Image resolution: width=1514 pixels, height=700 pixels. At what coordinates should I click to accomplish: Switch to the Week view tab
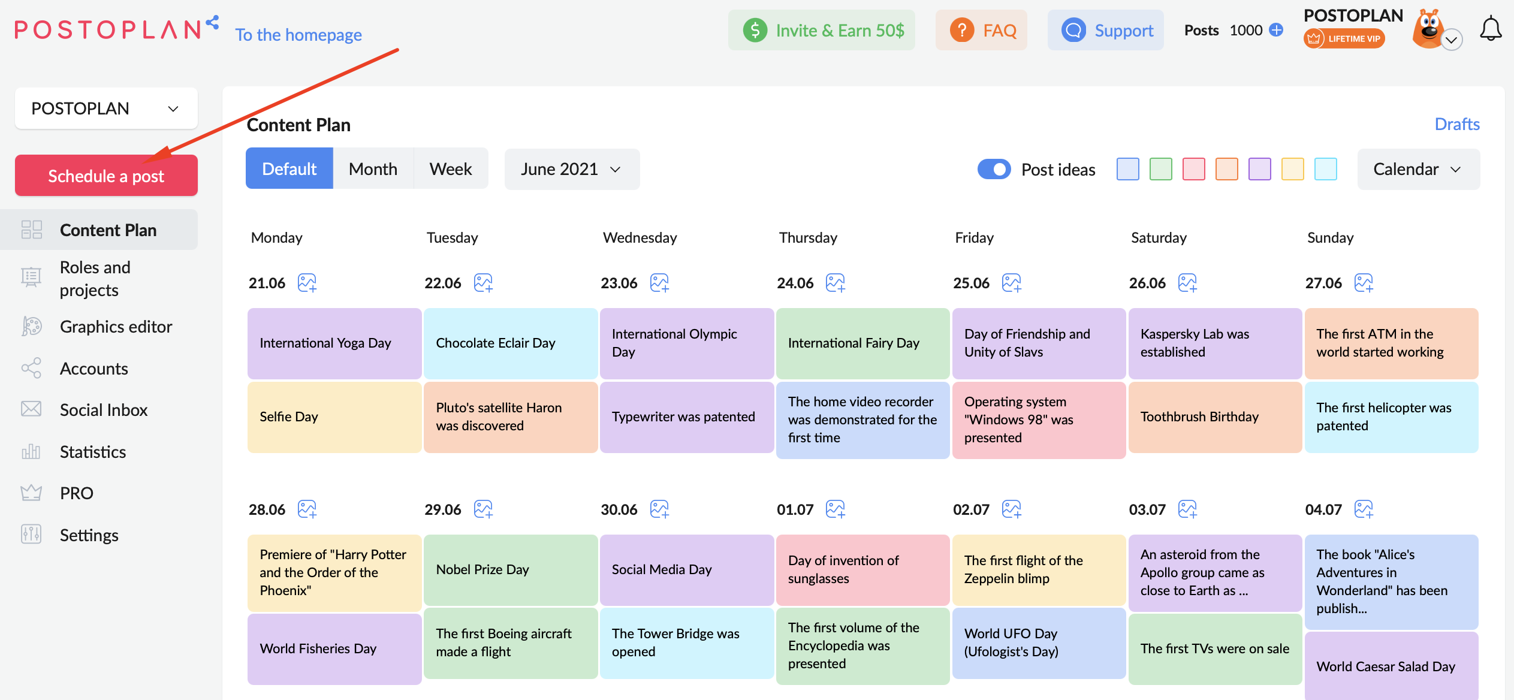[451, 169]
